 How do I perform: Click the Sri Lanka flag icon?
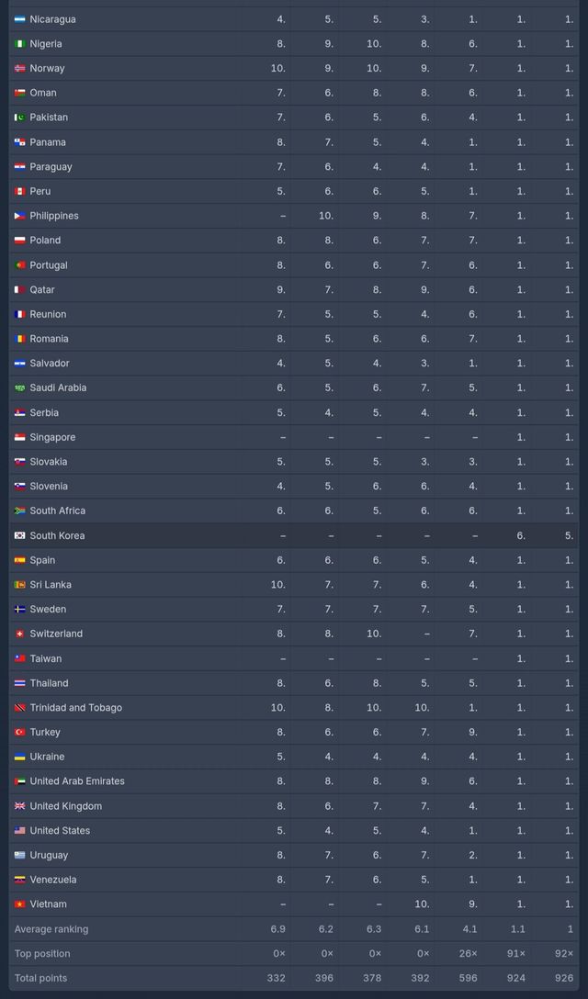pyautogui.click(x=19, y=585)
